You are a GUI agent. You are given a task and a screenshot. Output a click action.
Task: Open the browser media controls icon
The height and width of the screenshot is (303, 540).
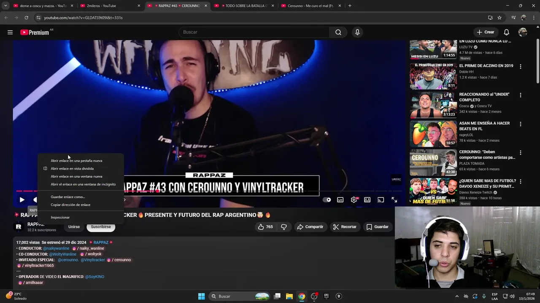513,18
